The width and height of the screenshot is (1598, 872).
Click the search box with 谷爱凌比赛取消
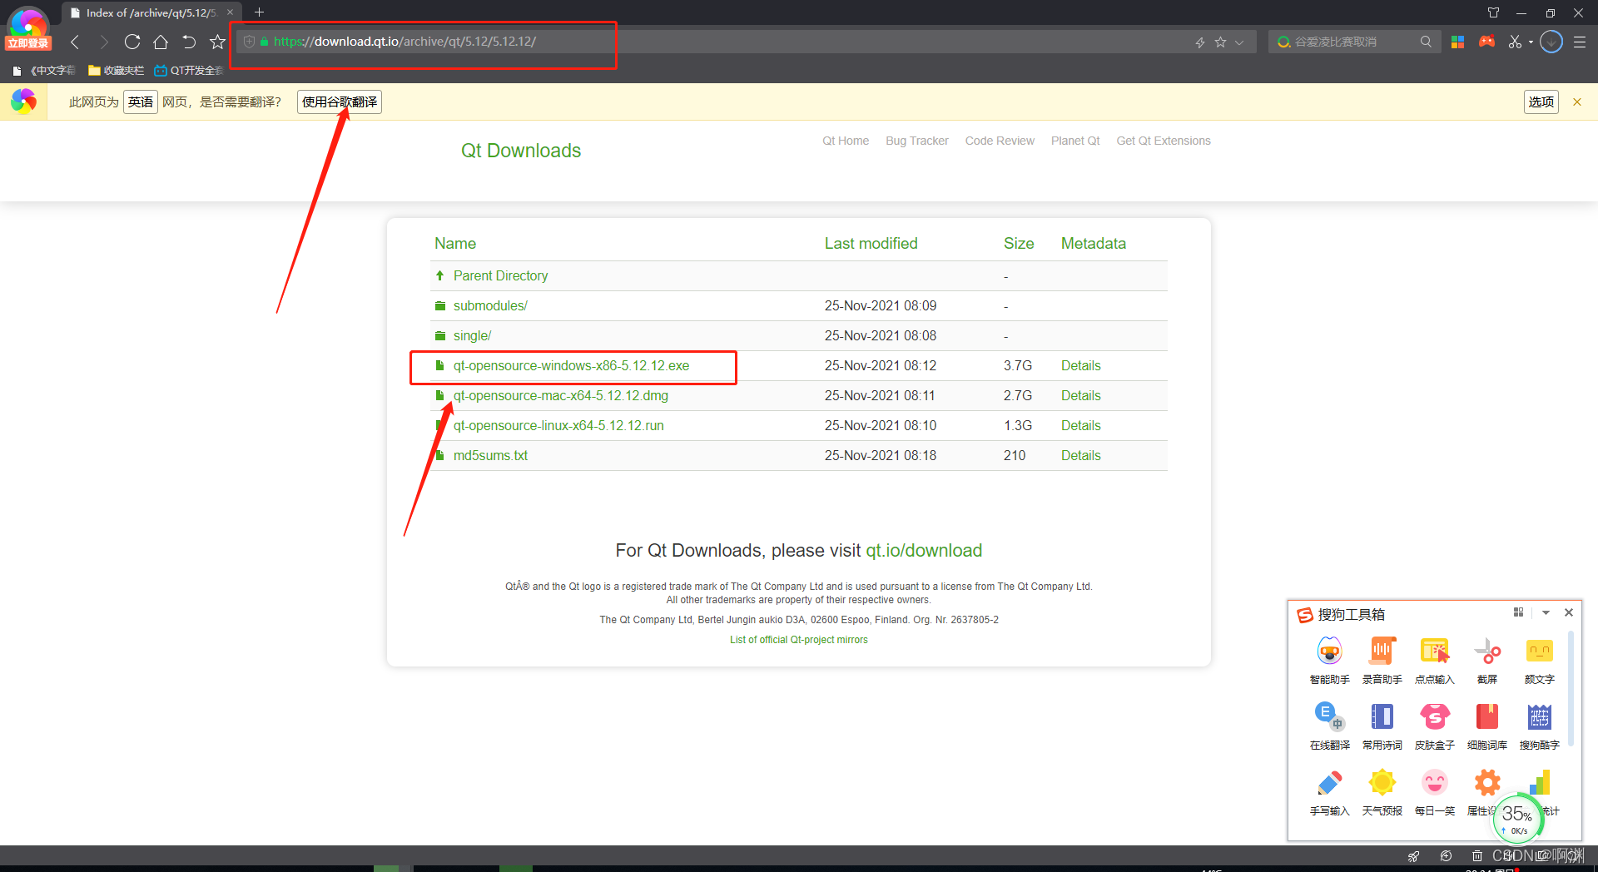point(1354,42)
